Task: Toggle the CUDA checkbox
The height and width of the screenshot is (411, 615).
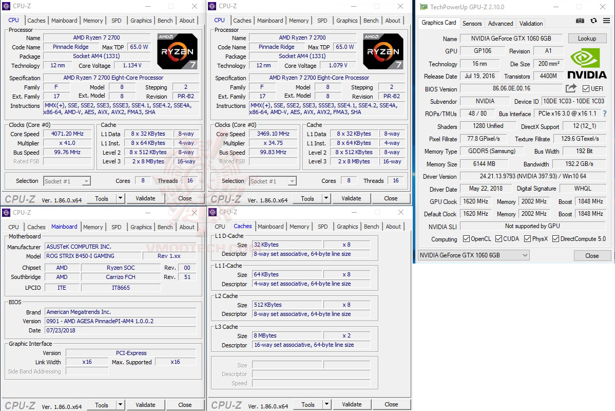Action: tap(499, 239)
